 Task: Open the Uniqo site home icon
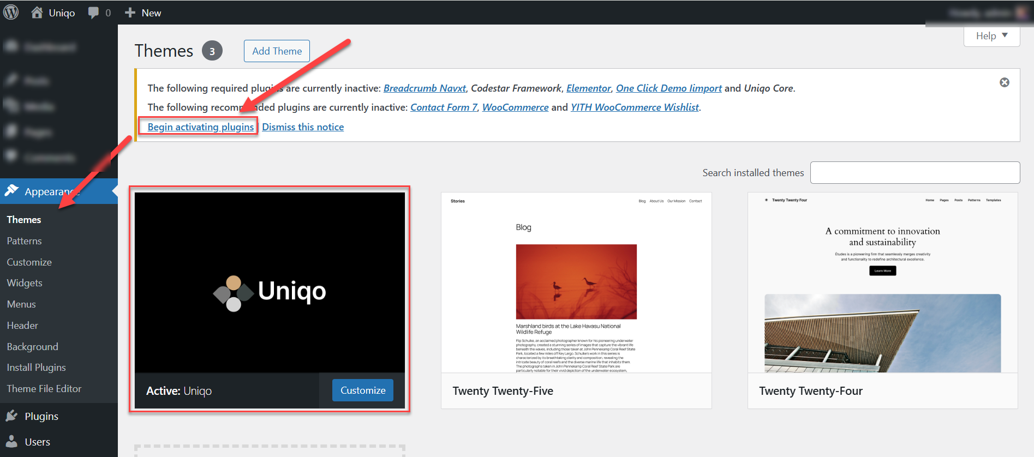(x=37, y=13)
